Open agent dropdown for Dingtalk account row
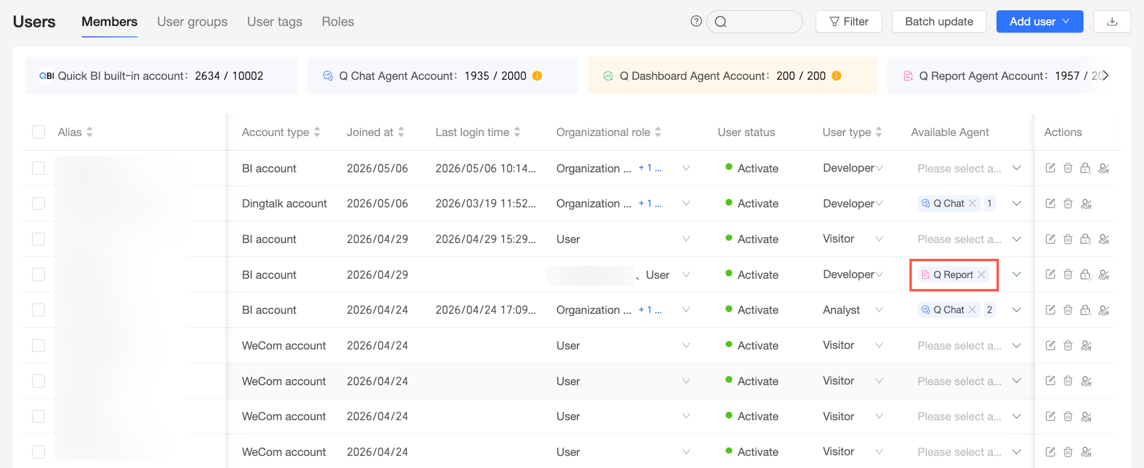The height and width of the screenshot is (468, 1144). (x=1016, y=203)
